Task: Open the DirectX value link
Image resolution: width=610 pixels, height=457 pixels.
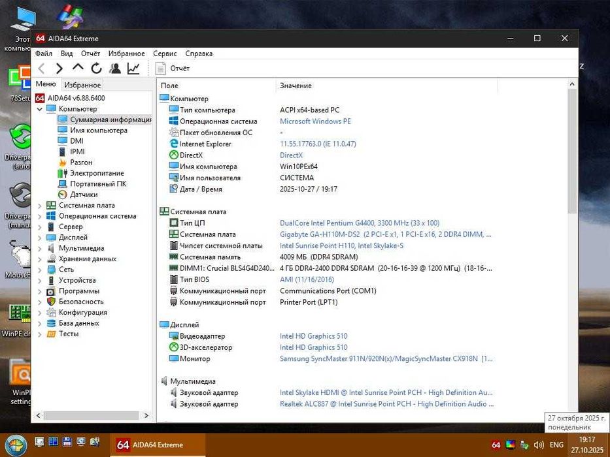Action: pos(291,155)
